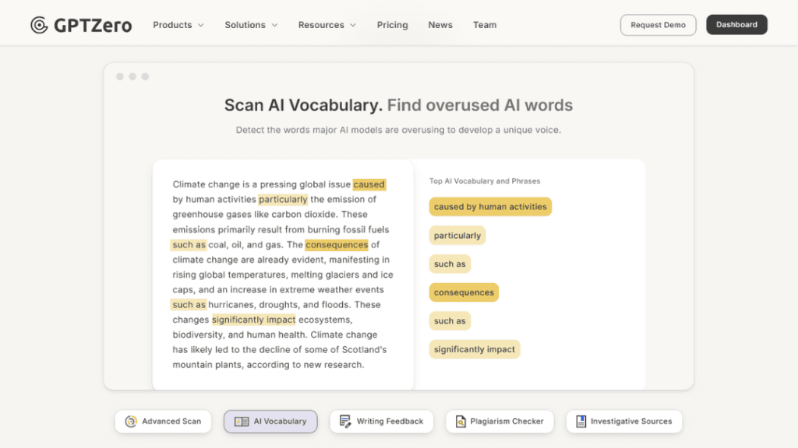Expand the Resources dropdown chevron
The height and width of the screenshot is (448, 798).
point(353,25)
